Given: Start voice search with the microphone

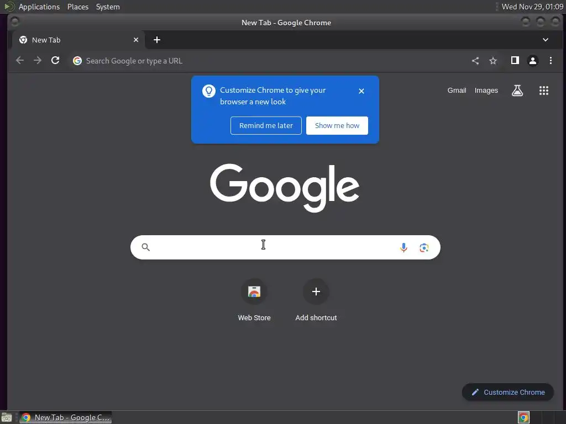Looking at the screenshot, I should (x=403, y=247).
